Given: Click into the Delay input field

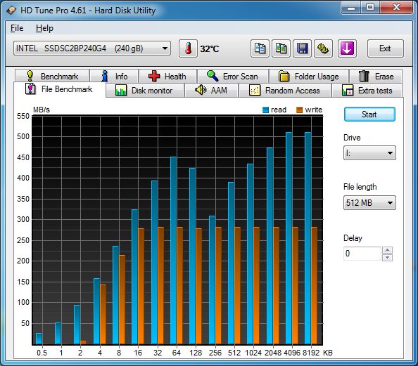Looking at the screenshot, I should pyautogui.click(x=362, y=254).
